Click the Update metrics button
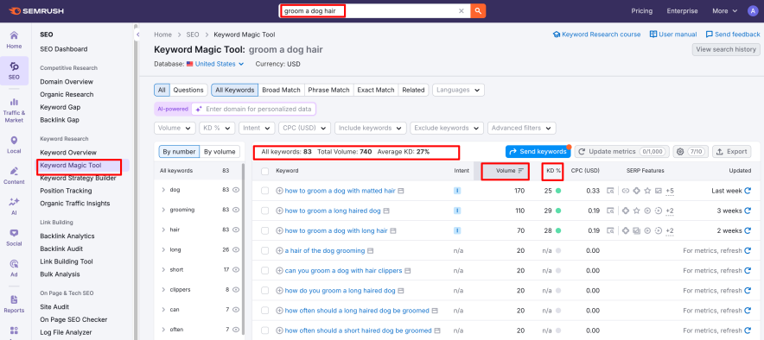This screenshot has width=764, height=340. (x=622, y=151)
